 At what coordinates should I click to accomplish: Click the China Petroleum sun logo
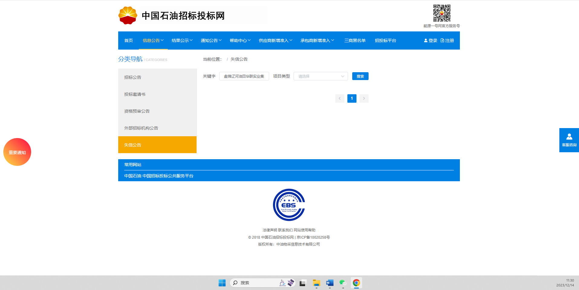128,15
